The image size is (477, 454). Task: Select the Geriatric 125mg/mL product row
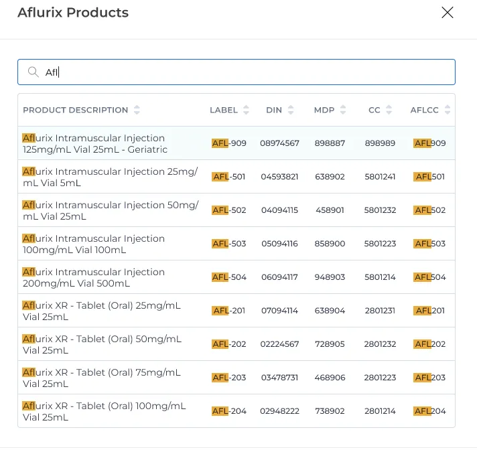tap(236, 143)
